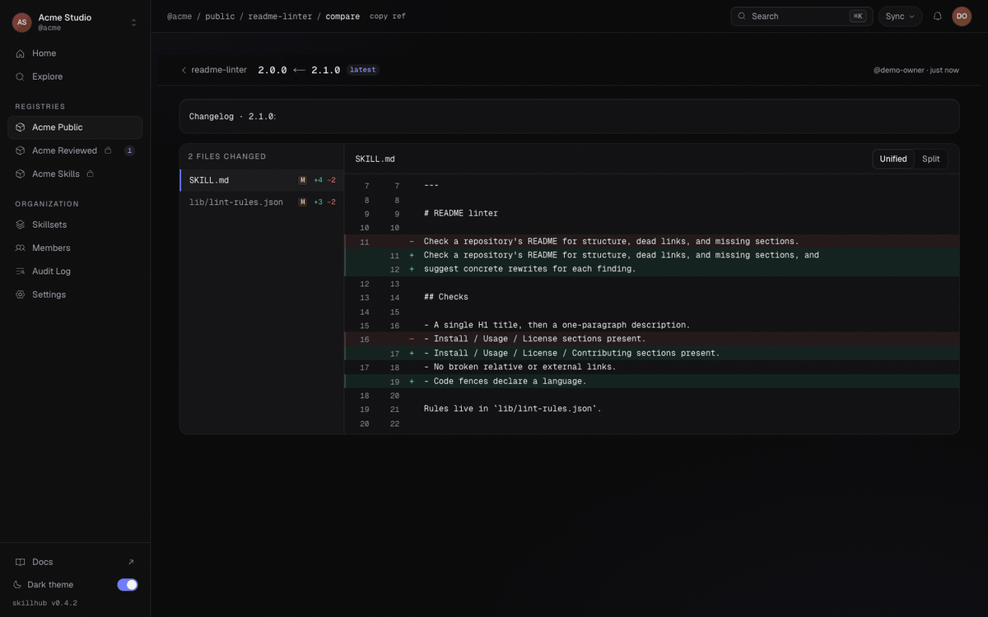Go to the Members page

click(75, 248)
